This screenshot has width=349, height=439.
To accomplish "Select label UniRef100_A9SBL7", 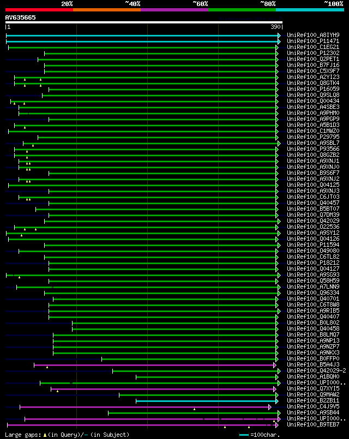I will (x=313, y=143).
